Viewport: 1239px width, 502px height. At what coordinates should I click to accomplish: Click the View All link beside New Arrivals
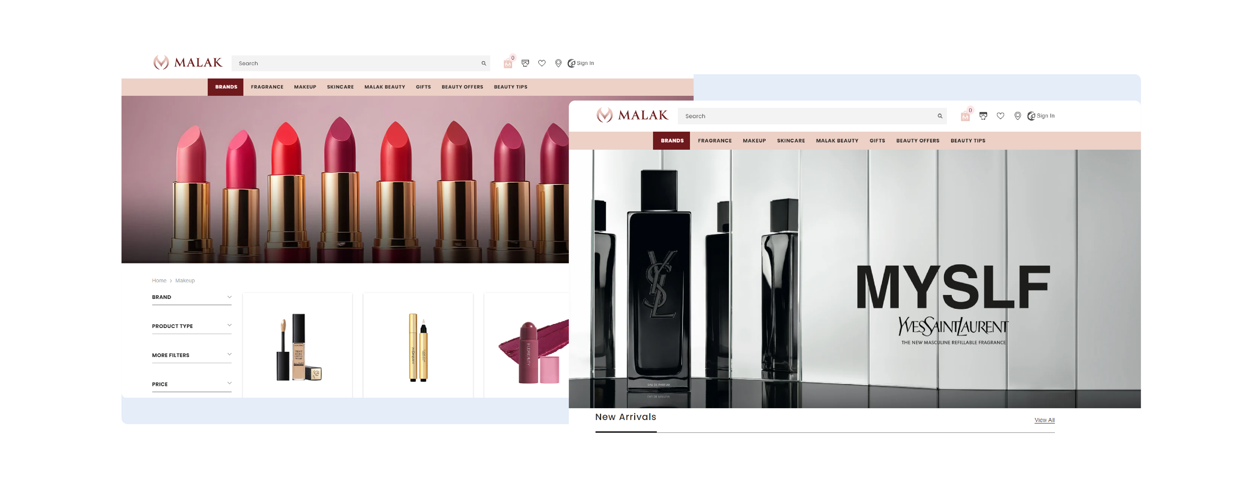click(1044, 420)
